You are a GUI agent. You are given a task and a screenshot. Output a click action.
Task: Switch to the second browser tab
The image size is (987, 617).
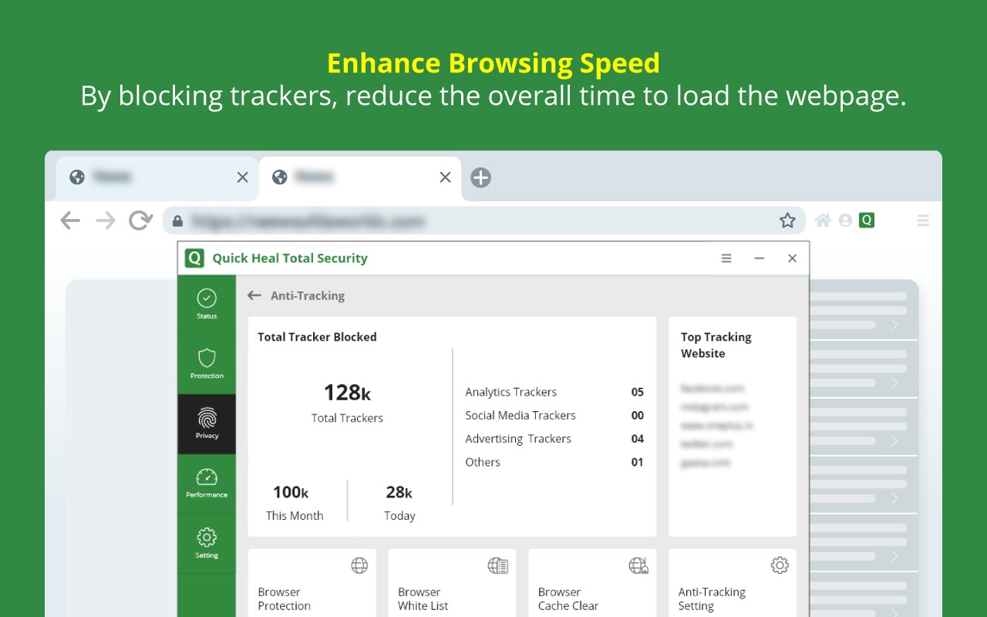pyautogui.click(x=360, y=177)
